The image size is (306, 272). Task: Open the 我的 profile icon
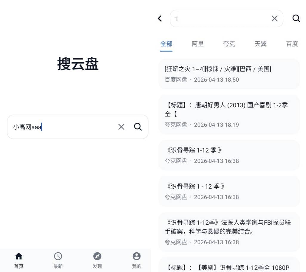point(136,256)
